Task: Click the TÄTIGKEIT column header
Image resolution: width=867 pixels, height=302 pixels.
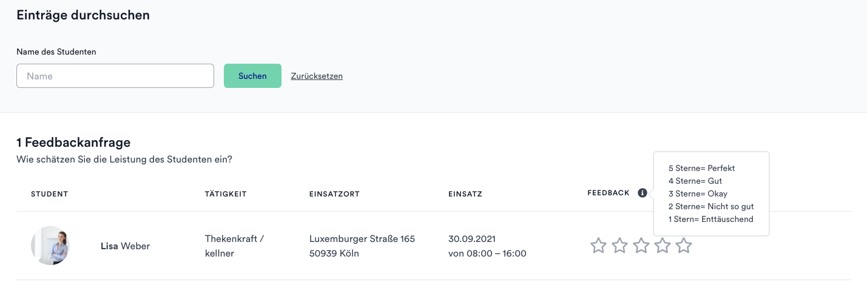Action: pyautogui.click(x=226, y=194)
